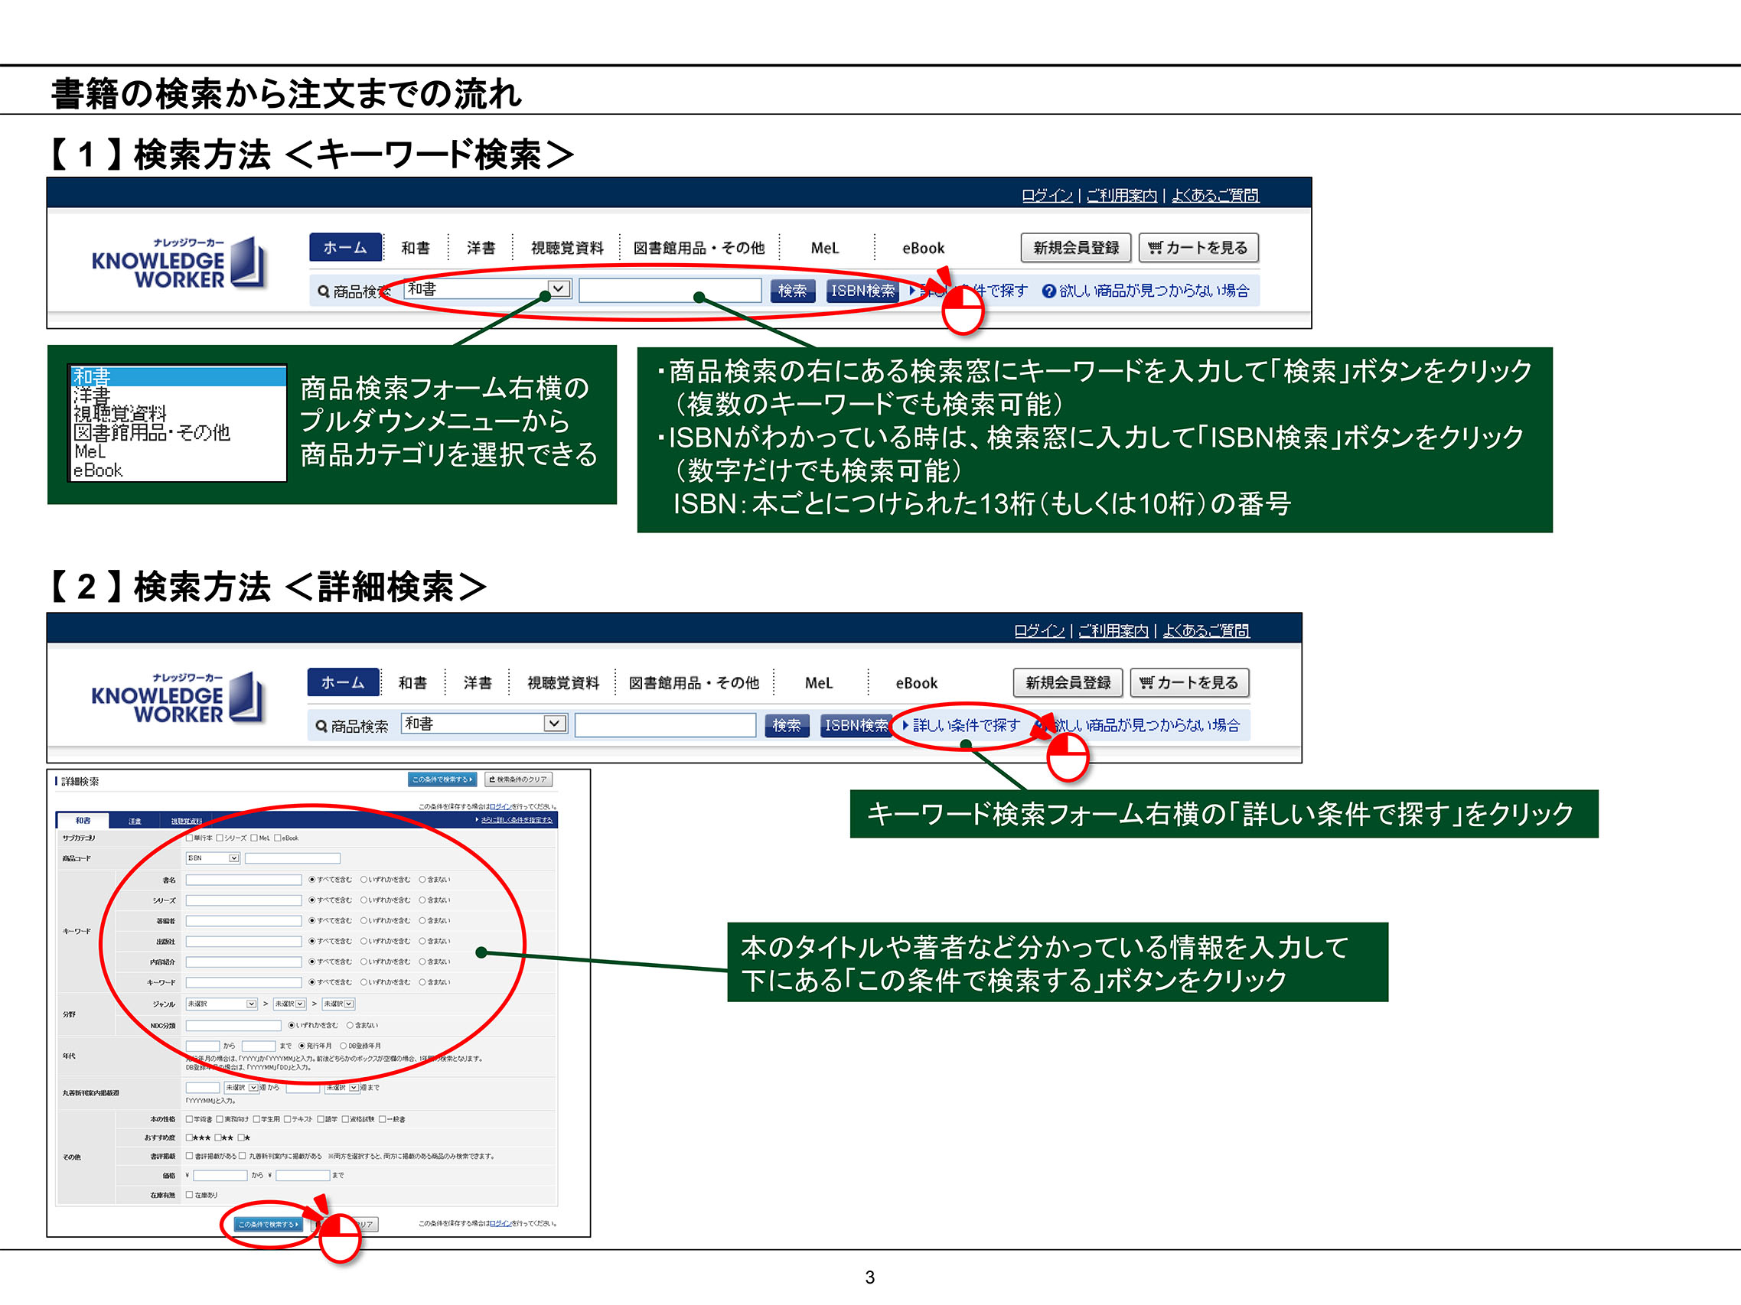Select eBook entry in expanded category list
Viewport: 1741px width, 1305px height.
tap(99, 470)
